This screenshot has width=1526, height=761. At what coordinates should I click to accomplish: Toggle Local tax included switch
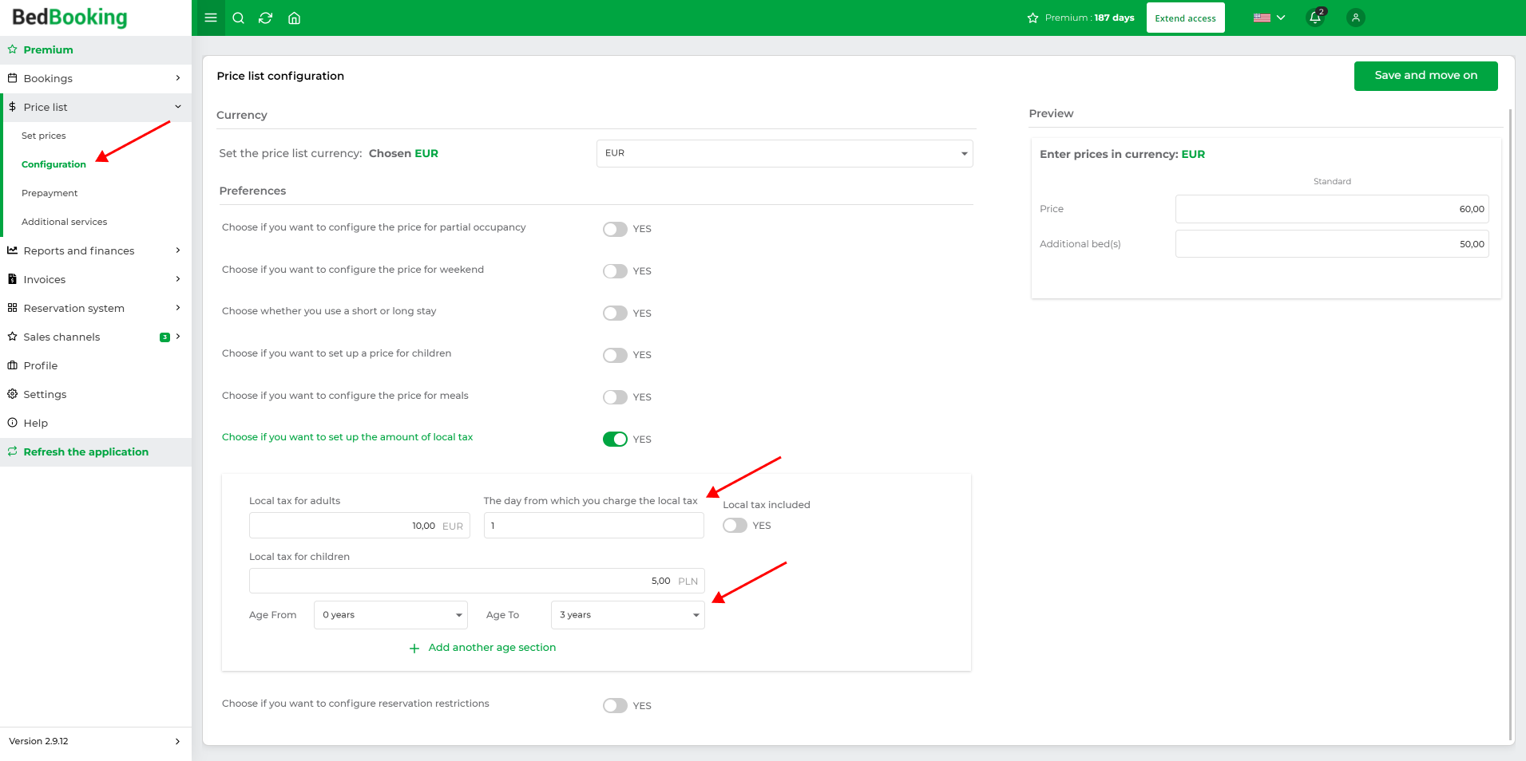coord(735,526)
